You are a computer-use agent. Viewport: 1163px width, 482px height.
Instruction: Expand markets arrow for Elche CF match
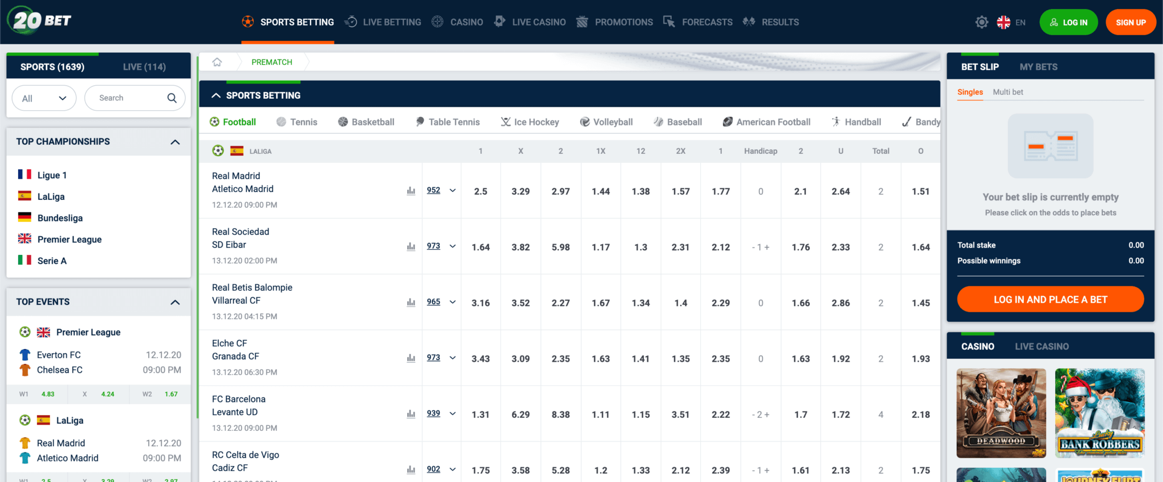453,358
